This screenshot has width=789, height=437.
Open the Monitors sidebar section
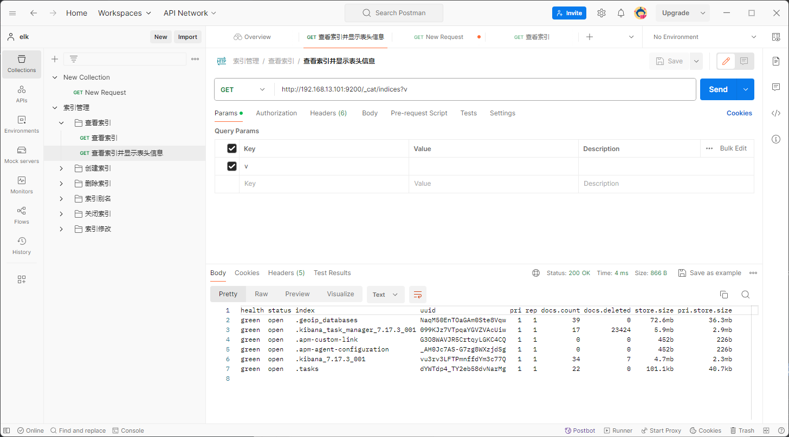(22, 185)
